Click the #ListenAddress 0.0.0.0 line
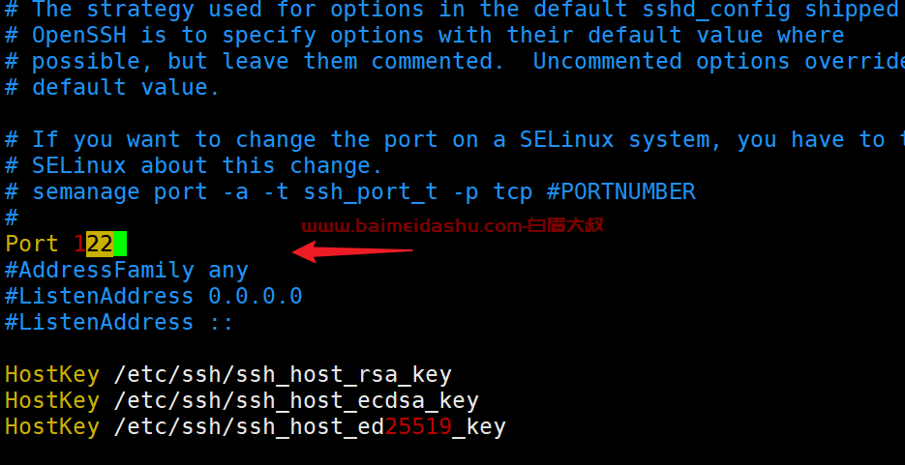905x465 pixels. click(x=154, y=296)
